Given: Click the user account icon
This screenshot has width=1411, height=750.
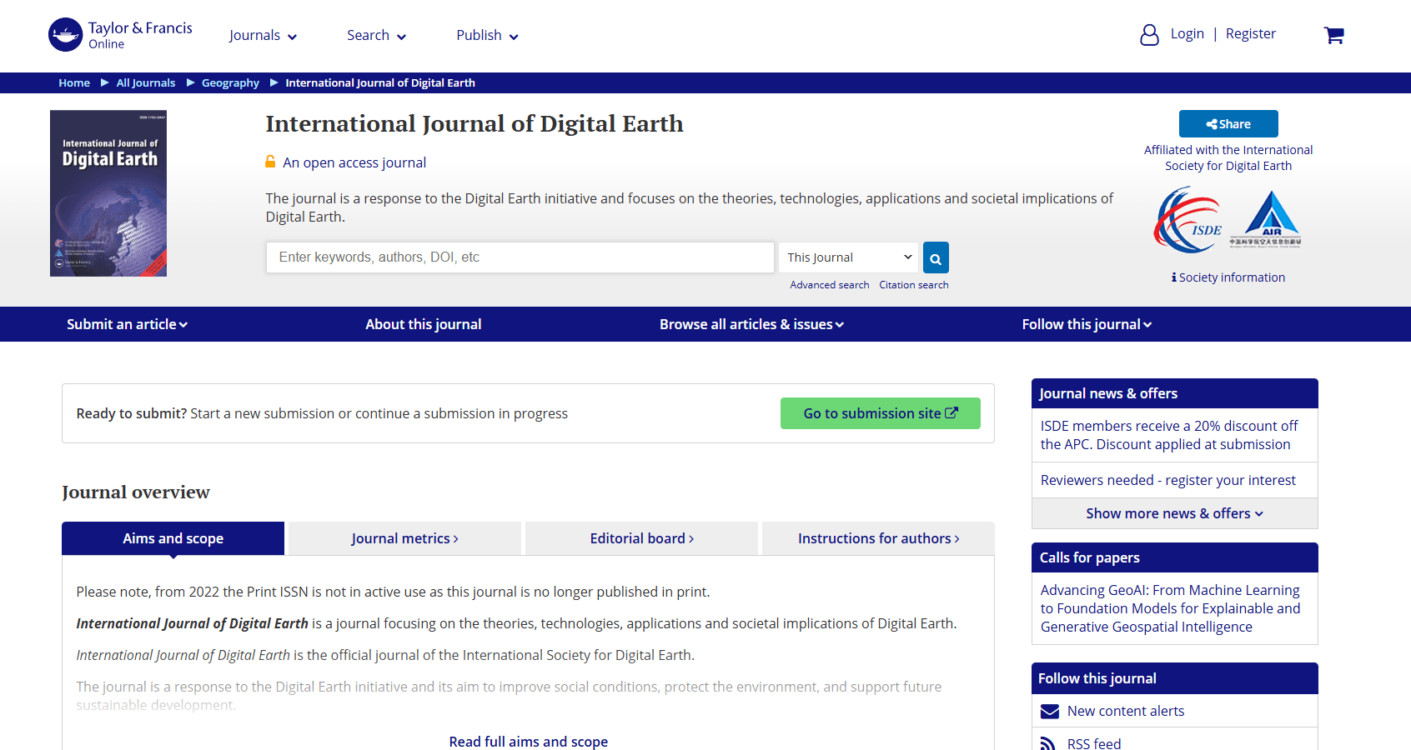Looking at the screenshot, I should click(x=1149, y=34).
